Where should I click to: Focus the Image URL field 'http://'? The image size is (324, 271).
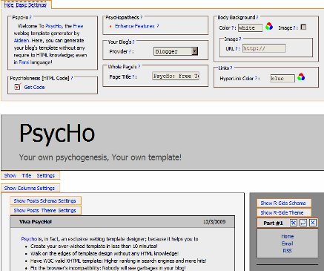(x=264, y=48)
